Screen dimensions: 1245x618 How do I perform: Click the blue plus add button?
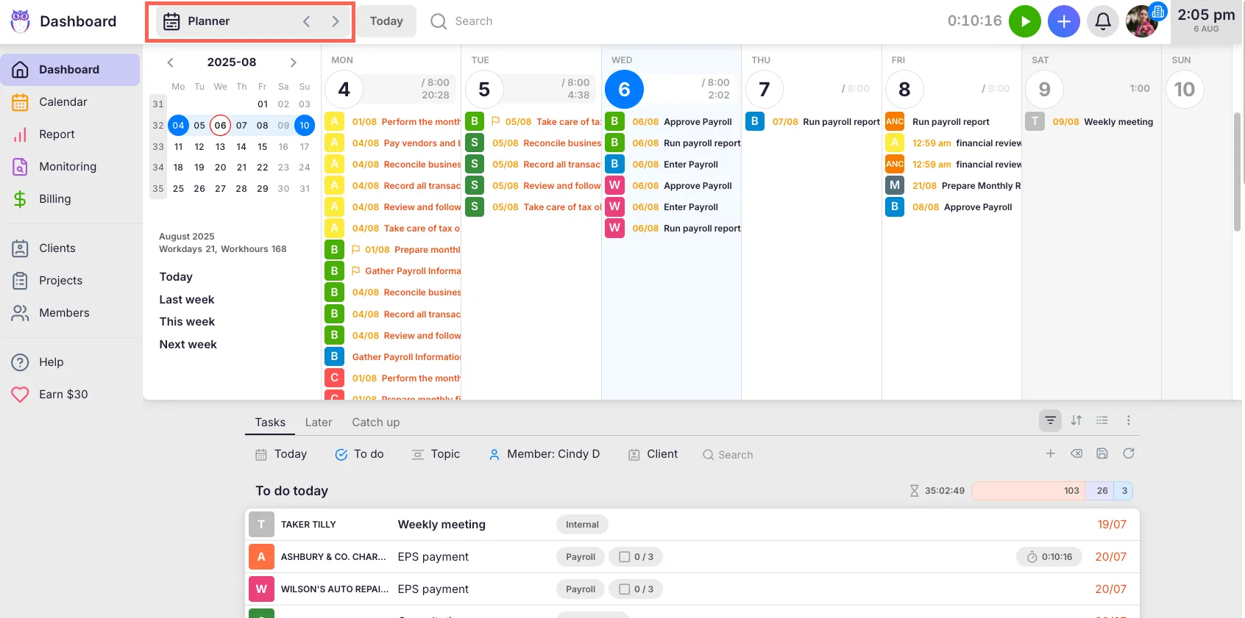tap(1063, 21)
